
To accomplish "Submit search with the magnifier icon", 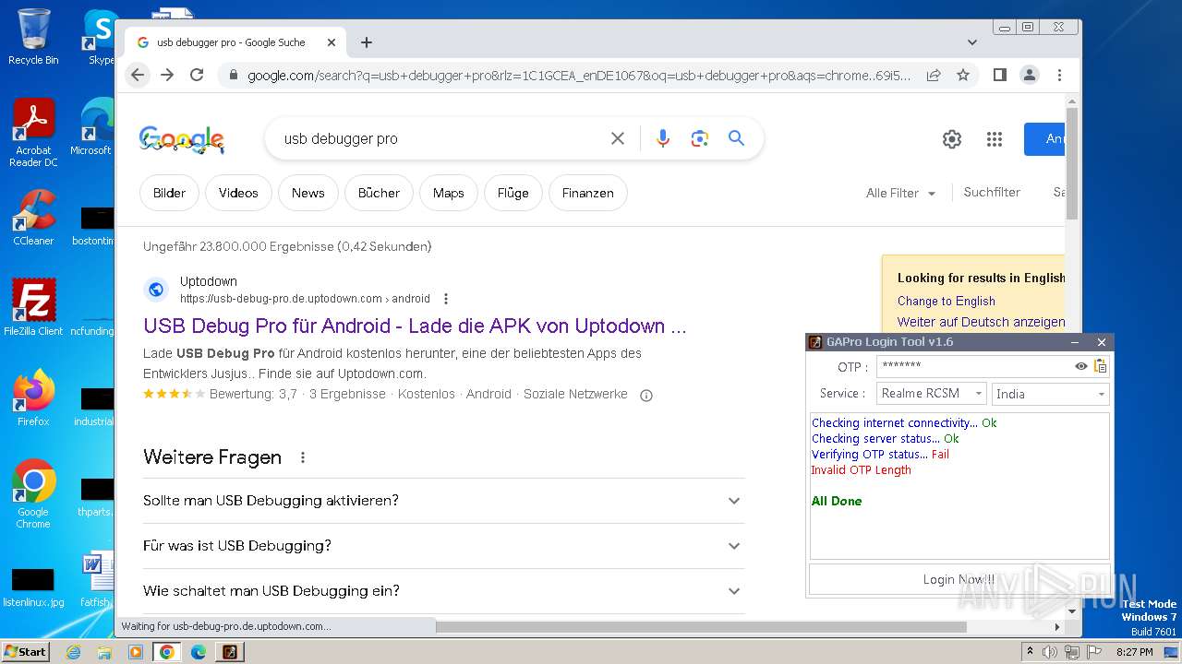I will (736, 138).
